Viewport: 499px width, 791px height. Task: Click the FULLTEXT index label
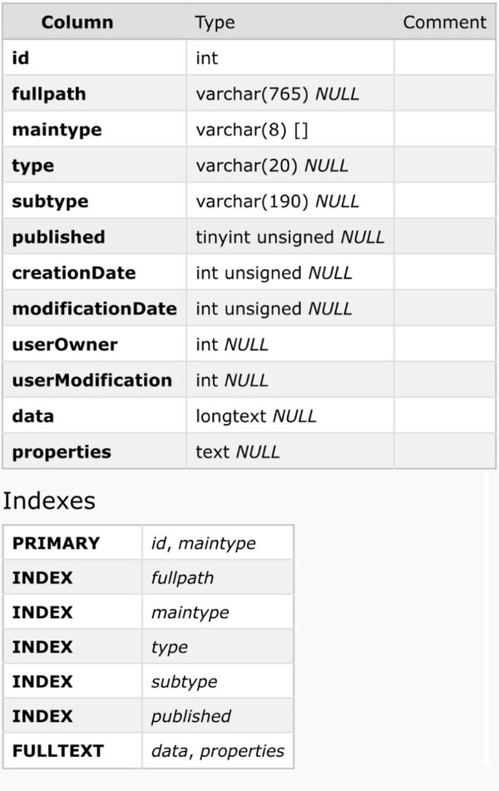point(57,751)
